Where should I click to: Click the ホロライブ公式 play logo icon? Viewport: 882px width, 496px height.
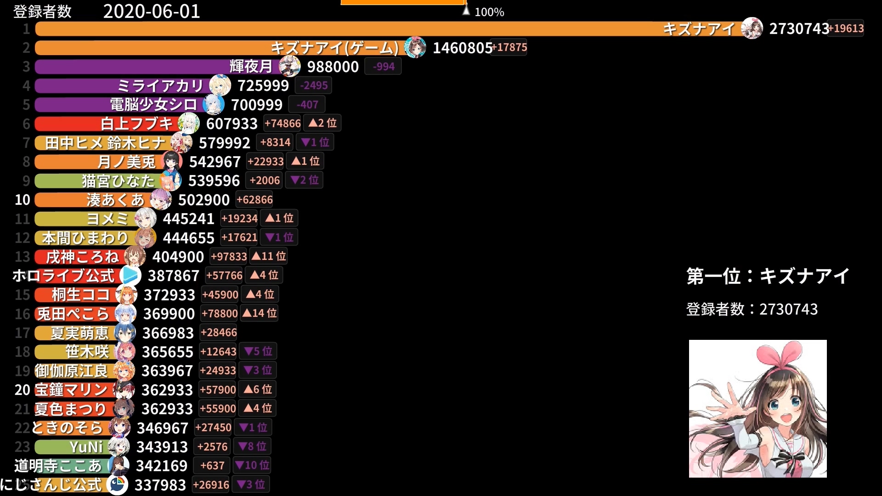tap(130, 276)
